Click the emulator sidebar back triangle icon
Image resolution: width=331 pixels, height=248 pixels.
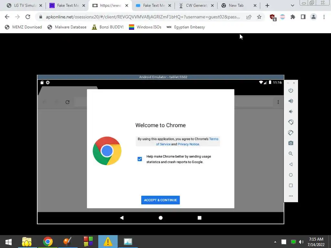[291, 164]
